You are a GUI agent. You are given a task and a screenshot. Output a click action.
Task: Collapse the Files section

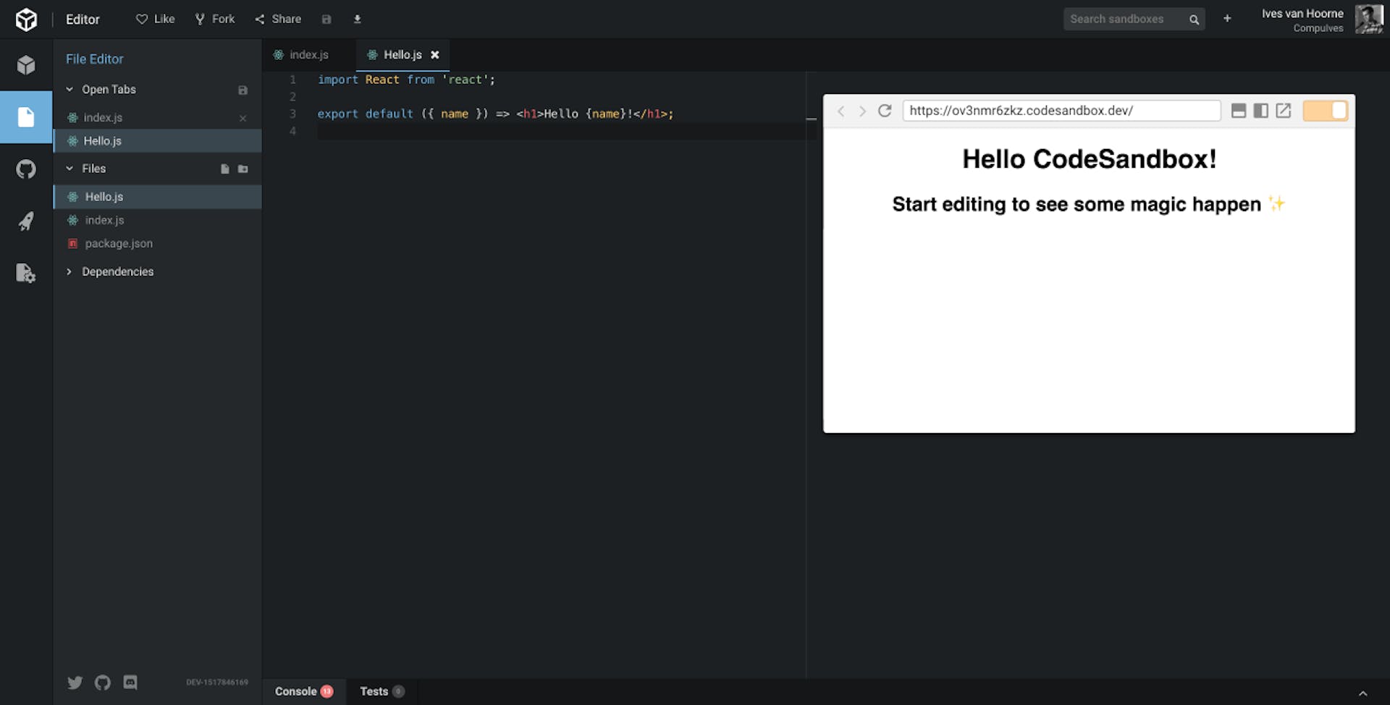(69, 168)
